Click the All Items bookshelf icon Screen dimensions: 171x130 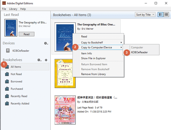coord(7,67)
